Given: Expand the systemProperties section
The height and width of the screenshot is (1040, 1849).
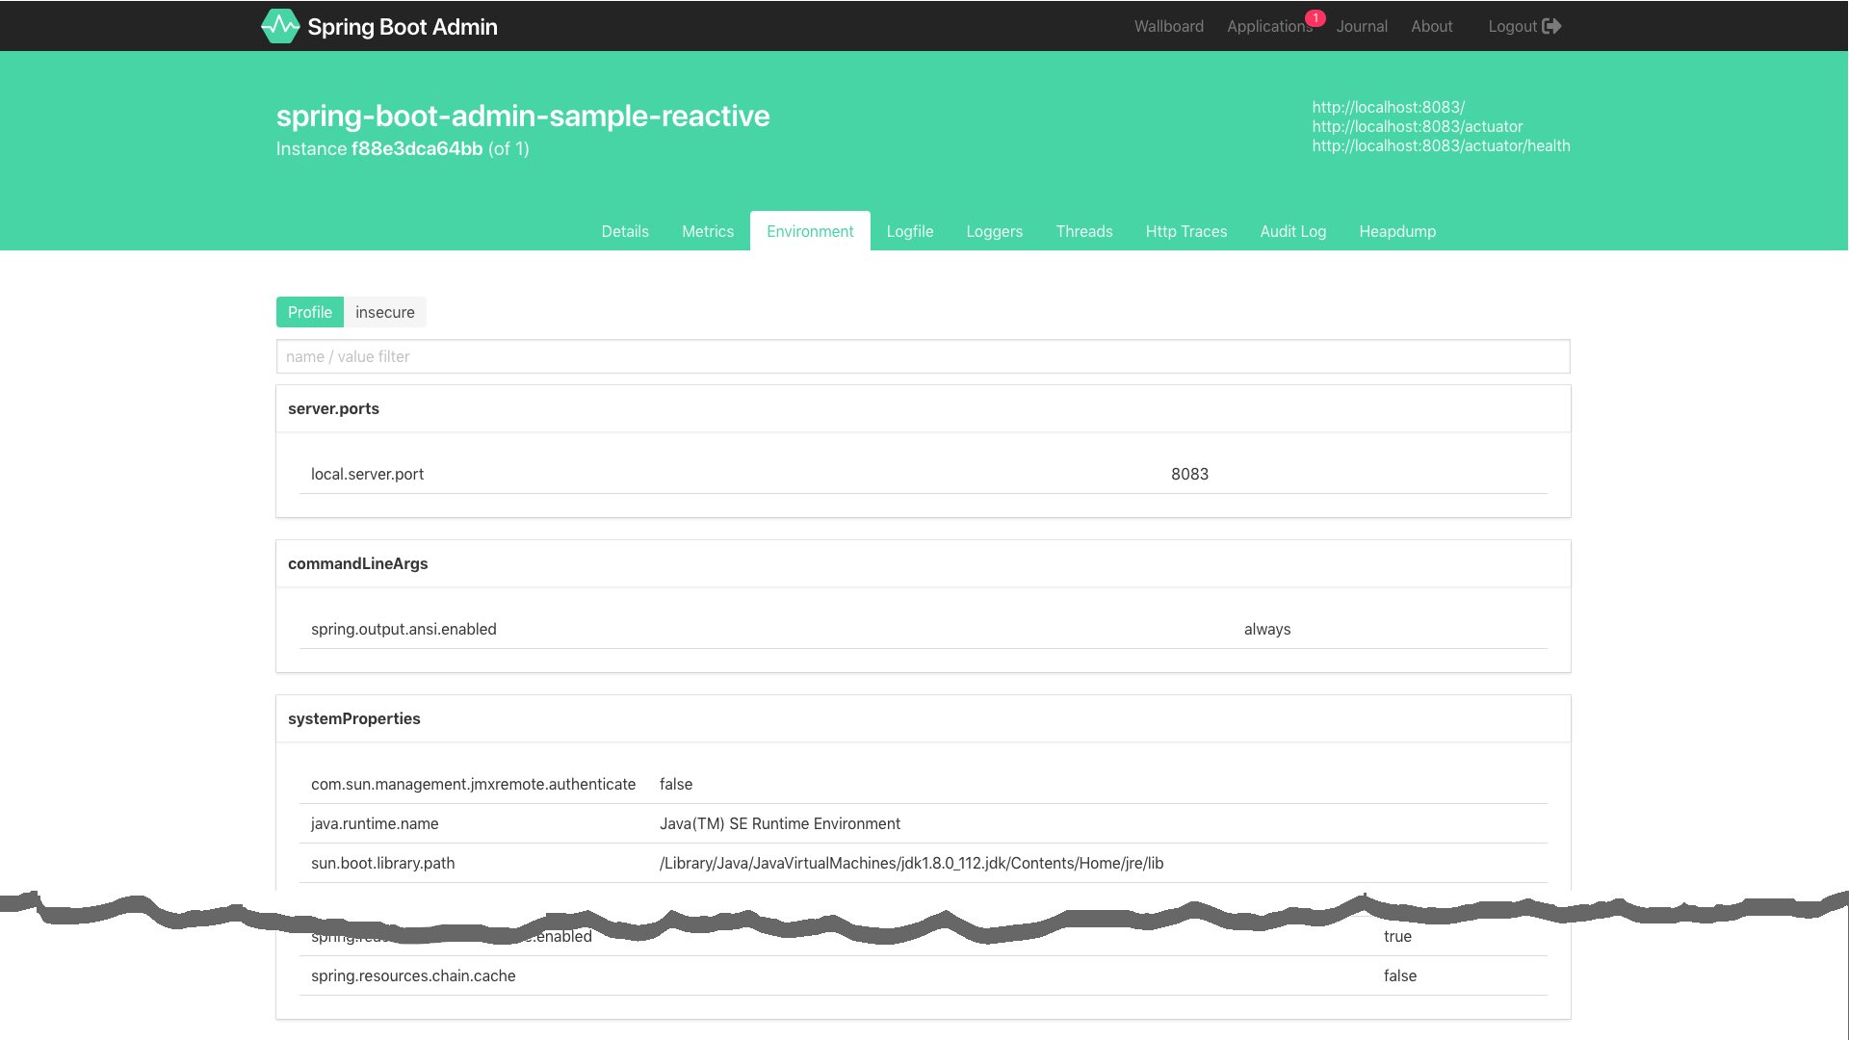Looking at the screenshot, I should tap(354, 717).
